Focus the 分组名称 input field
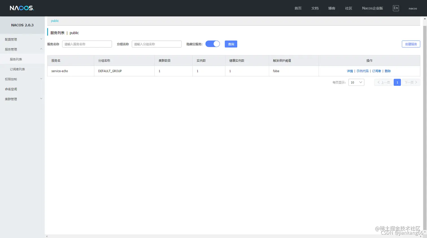 156,44
